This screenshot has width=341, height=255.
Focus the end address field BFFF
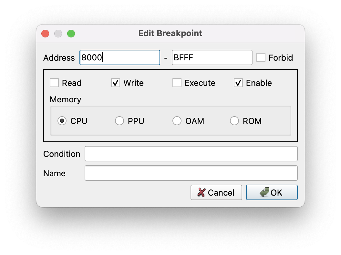[212, 58]
